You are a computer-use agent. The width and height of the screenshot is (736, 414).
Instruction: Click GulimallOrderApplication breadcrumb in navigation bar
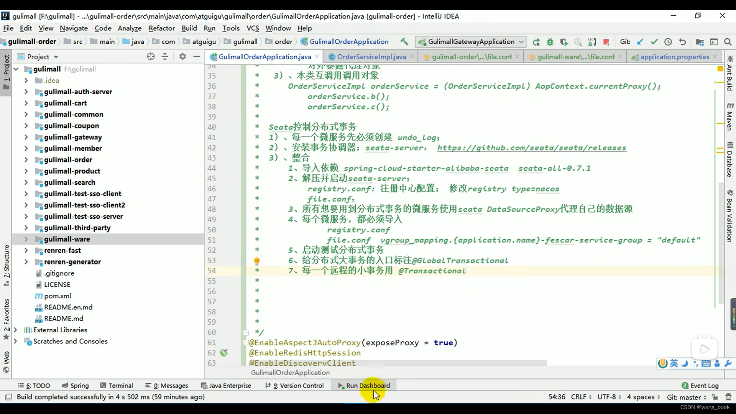tap(345, 42)
